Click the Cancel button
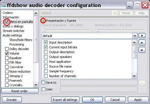This screenshot has width=150, height=104. coord(115,100)
